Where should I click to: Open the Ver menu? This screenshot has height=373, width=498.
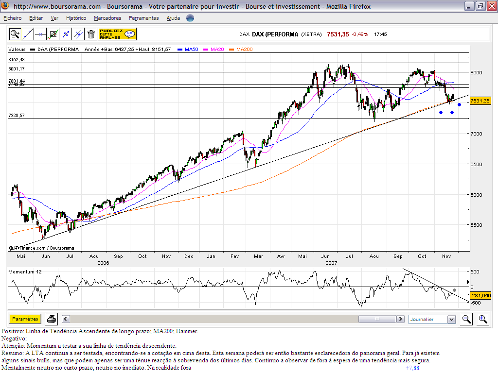[x=54, y=18]
